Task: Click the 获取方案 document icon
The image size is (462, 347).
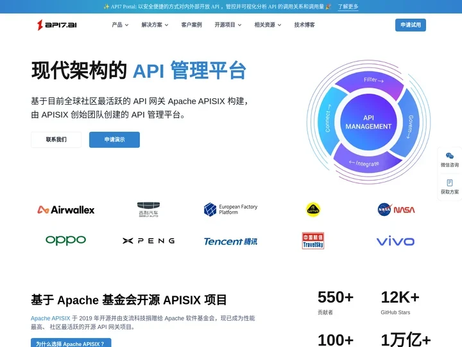Action: (450, 182)
